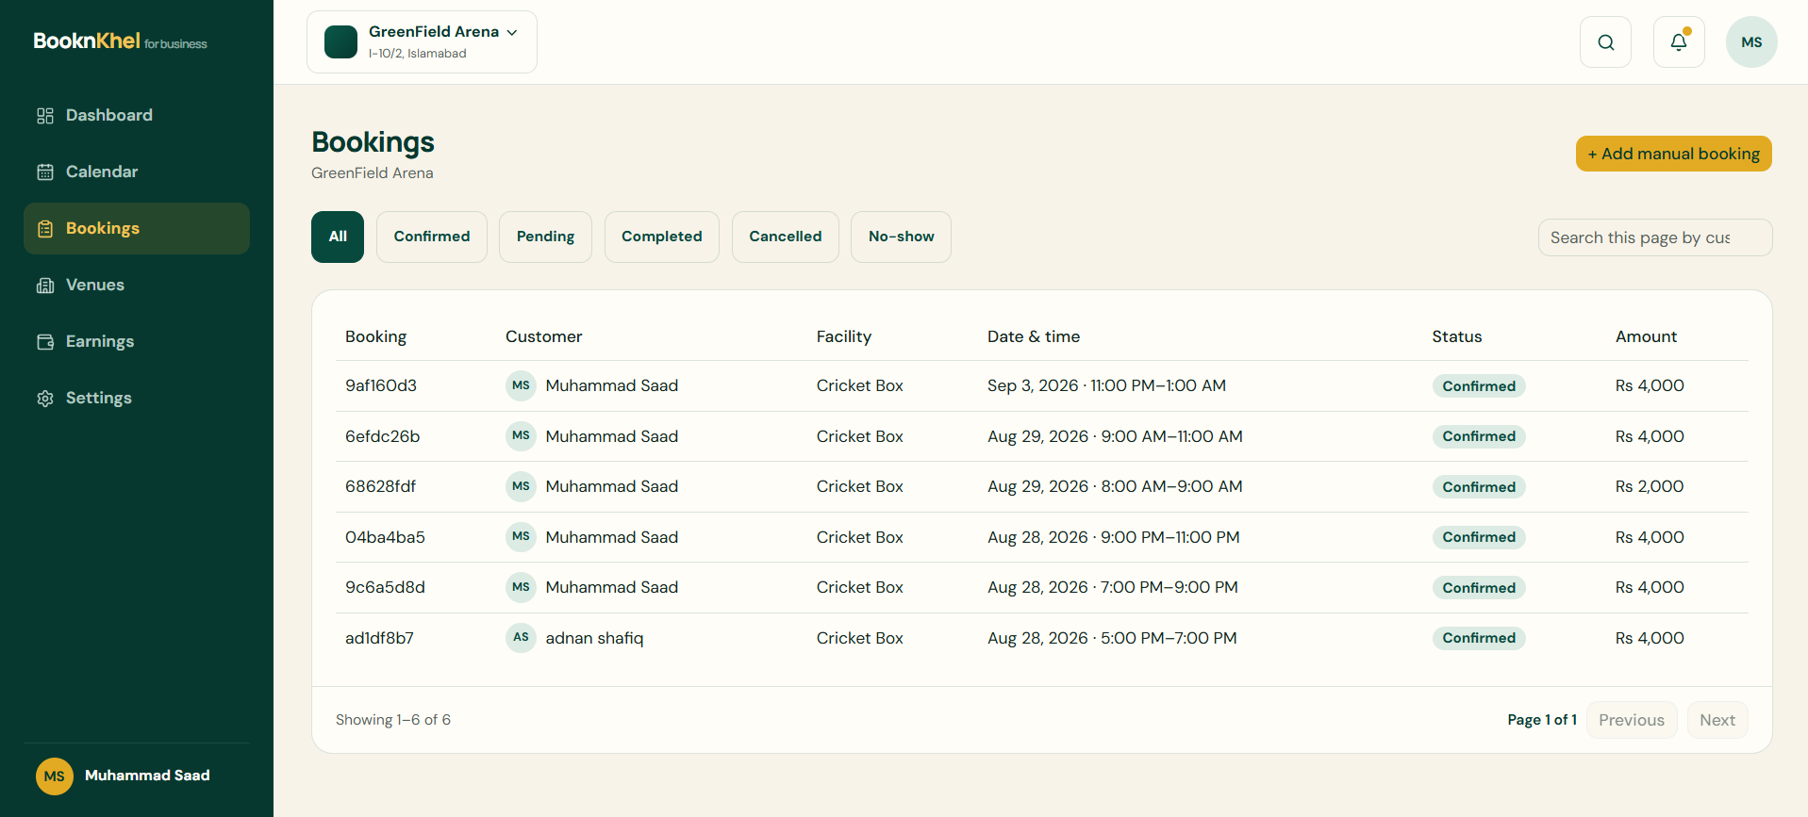Click the Venues building icon in sidebar
Screen dimensions: 1808x817
click(x=45, y=286)
